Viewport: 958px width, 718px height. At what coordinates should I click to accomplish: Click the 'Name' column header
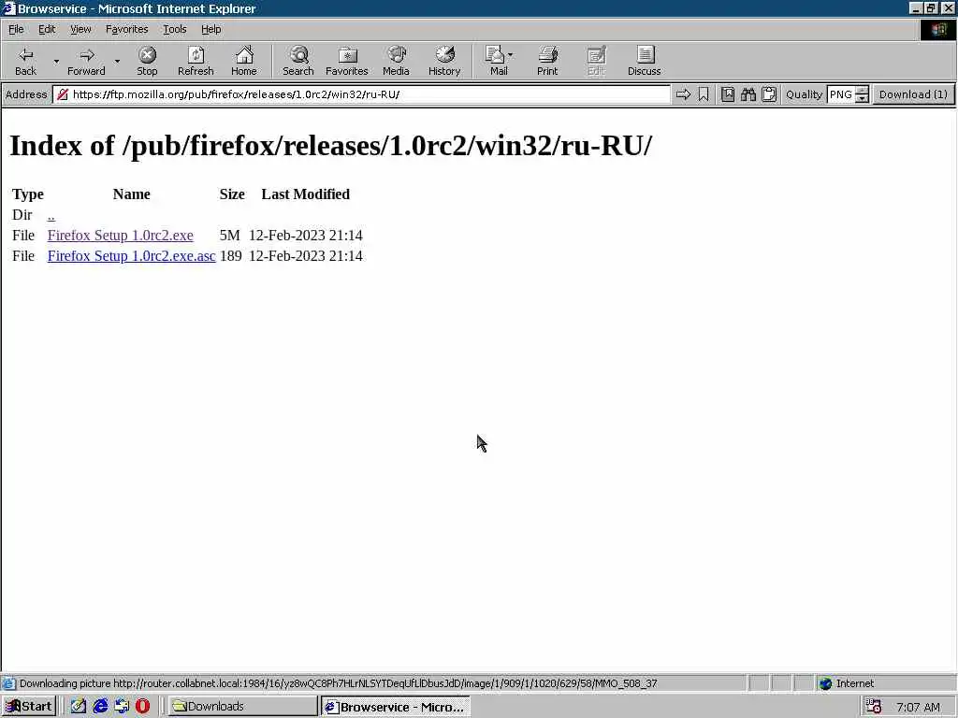[x=131, y=194]
